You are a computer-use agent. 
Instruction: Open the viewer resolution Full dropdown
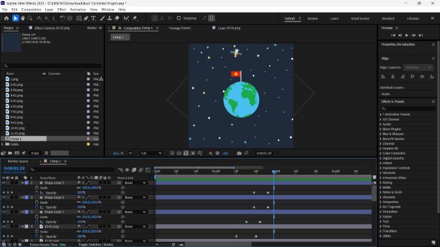(151, 153)
